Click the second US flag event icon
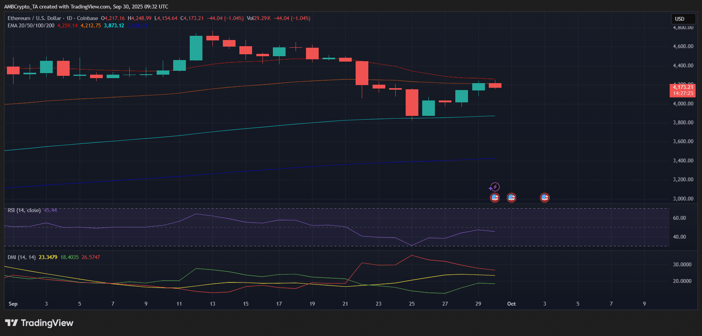 511,198
